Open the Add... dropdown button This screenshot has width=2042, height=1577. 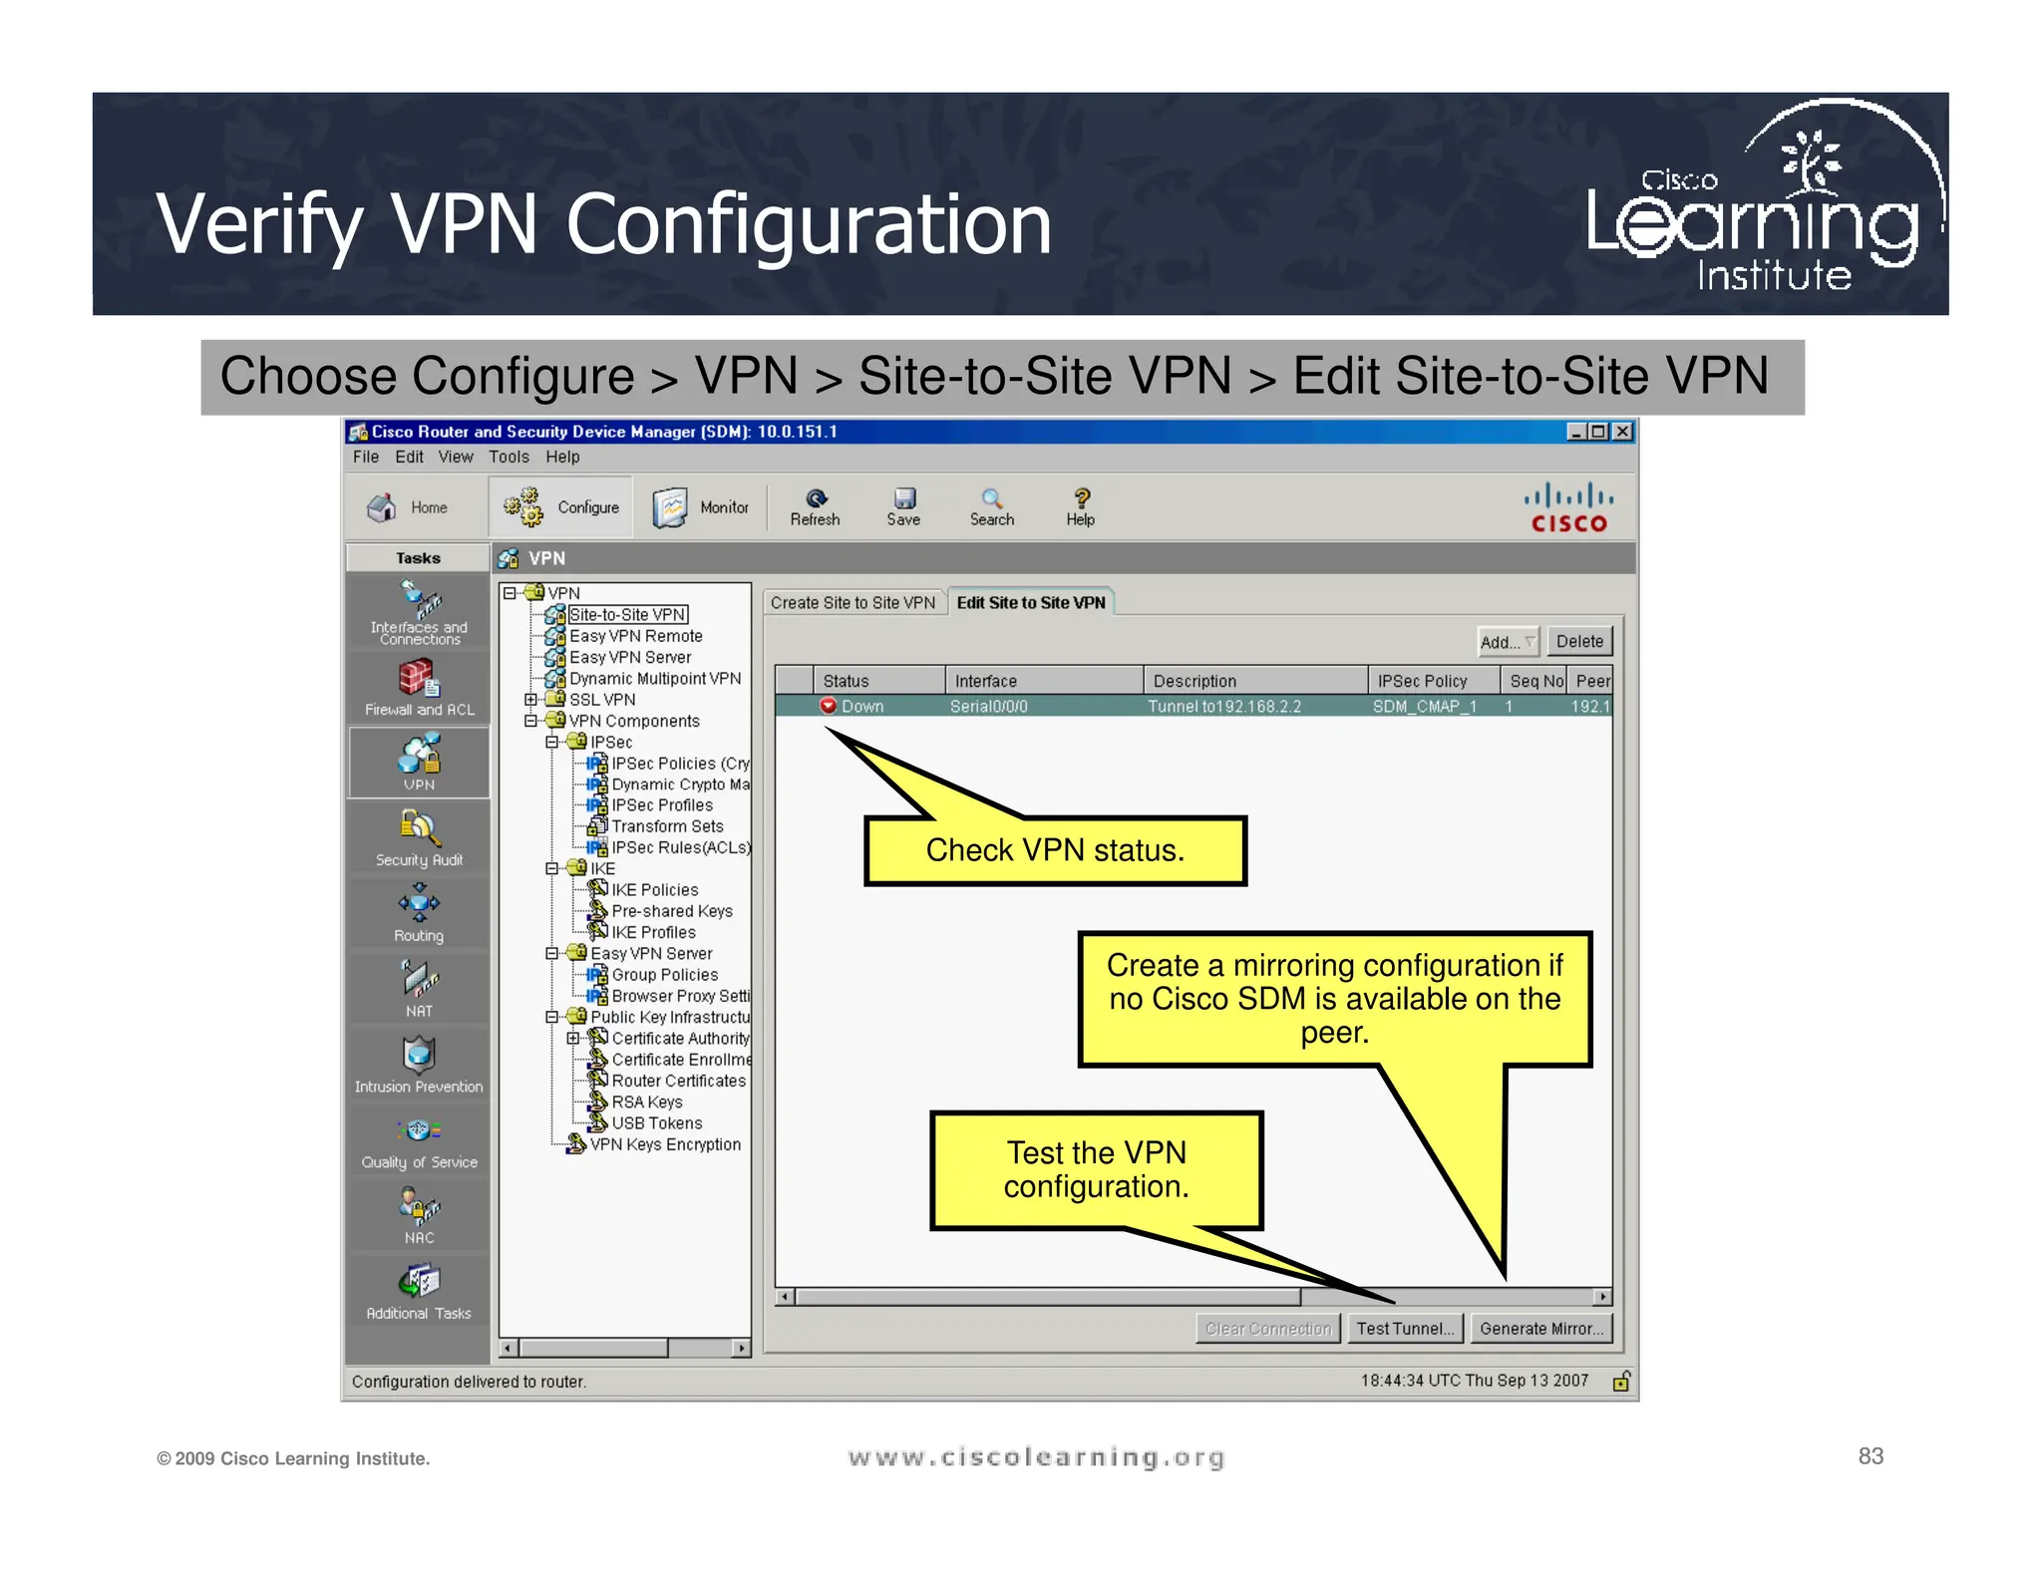click(1508, 642)
